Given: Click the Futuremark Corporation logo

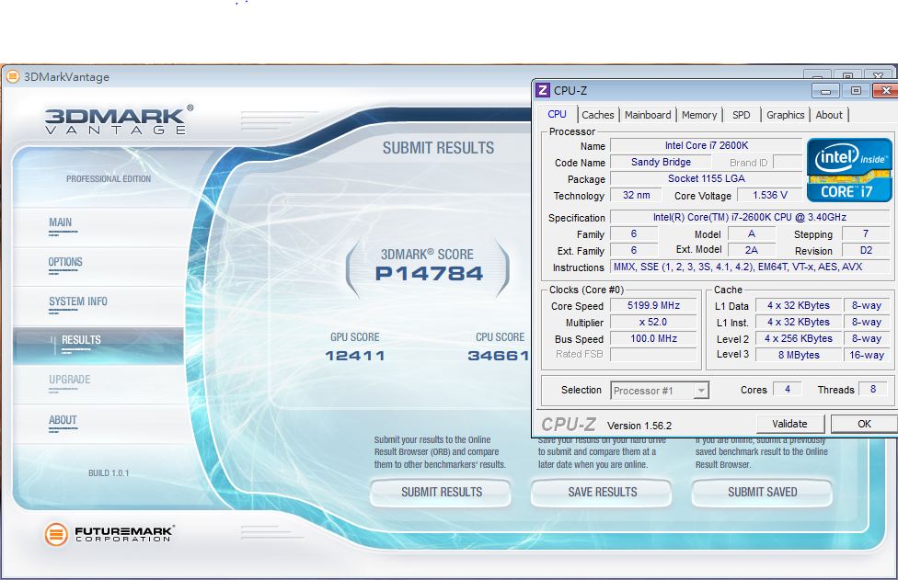Looking at the screenshot, I should click(x=109, y=534).
